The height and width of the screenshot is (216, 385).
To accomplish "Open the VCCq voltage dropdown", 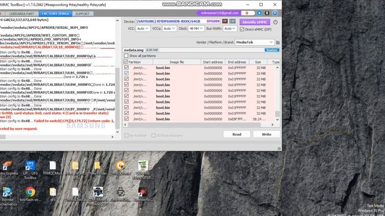I will [170, 29].
